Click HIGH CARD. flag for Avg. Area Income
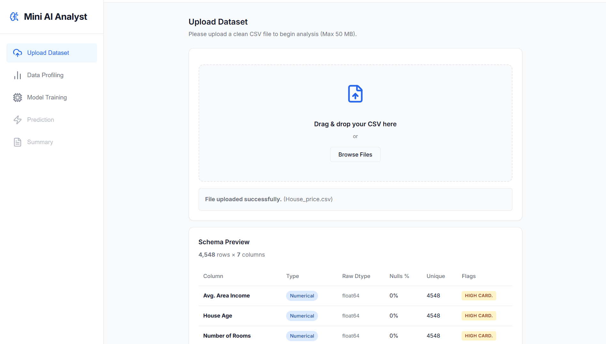The height and width of the screenshot is (344, 606). pyautogui.click(x=479, y=296)
